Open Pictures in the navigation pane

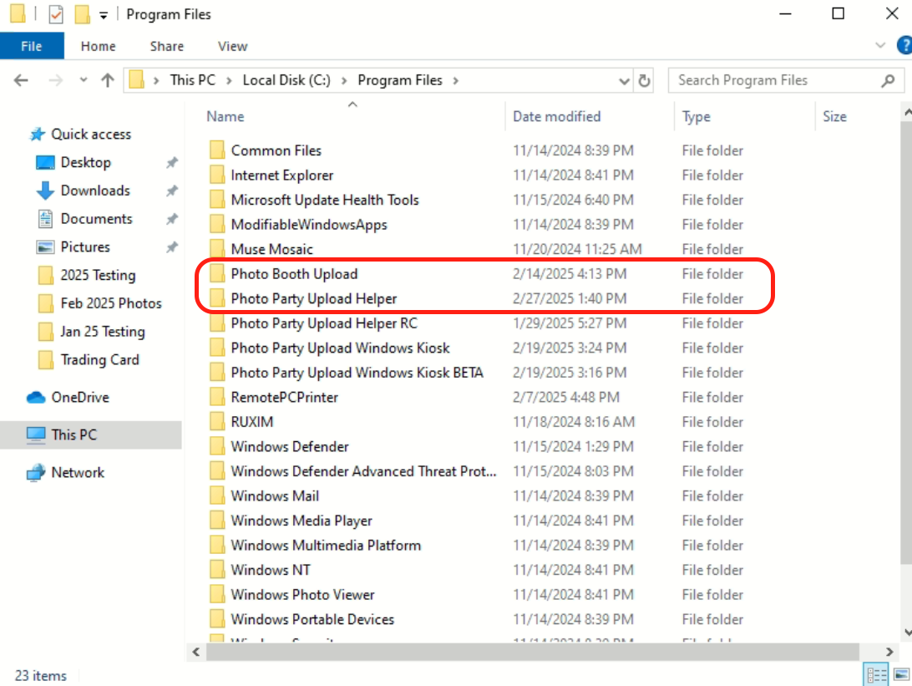click(x=85, y=247)
